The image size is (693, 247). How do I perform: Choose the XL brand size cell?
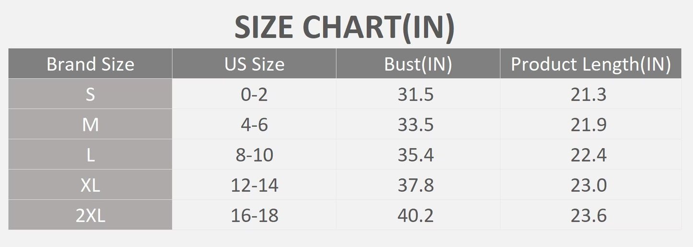(x=90, y=185)
